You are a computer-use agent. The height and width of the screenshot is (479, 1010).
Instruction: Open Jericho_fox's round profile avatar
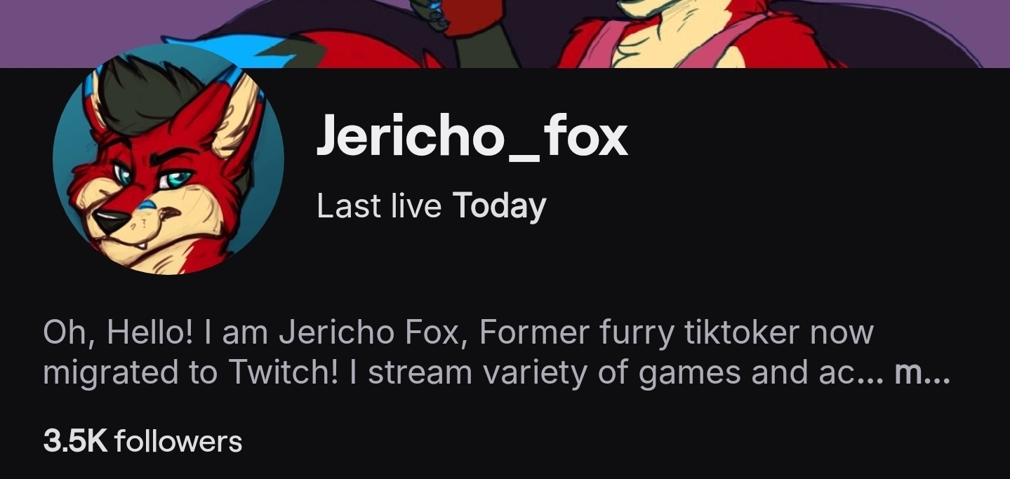tap(168, 159)
